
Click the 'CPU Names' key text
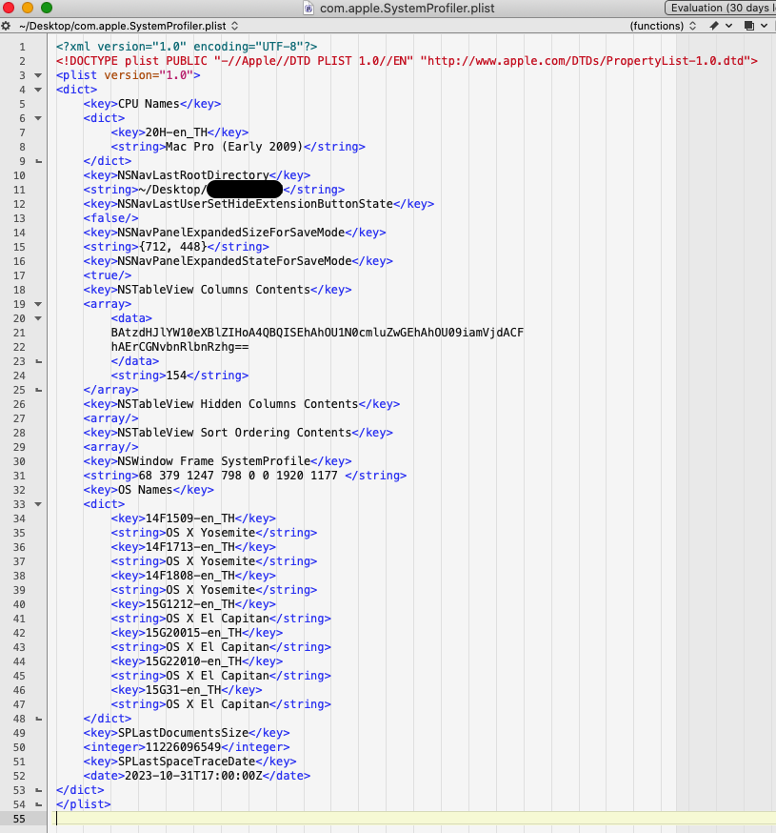pyautogui.click(x=149, y=104)
